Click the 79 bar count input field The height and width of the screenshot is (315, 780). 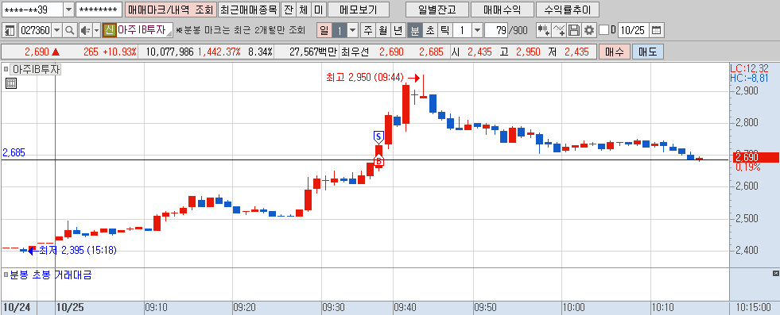pos(496,30)
